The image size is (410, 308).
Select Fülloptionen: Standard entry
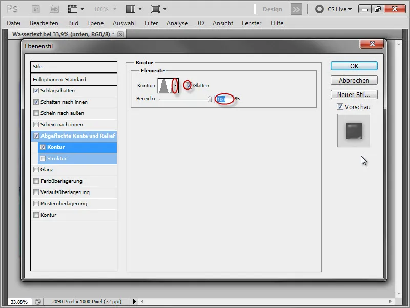click(74, 80)
